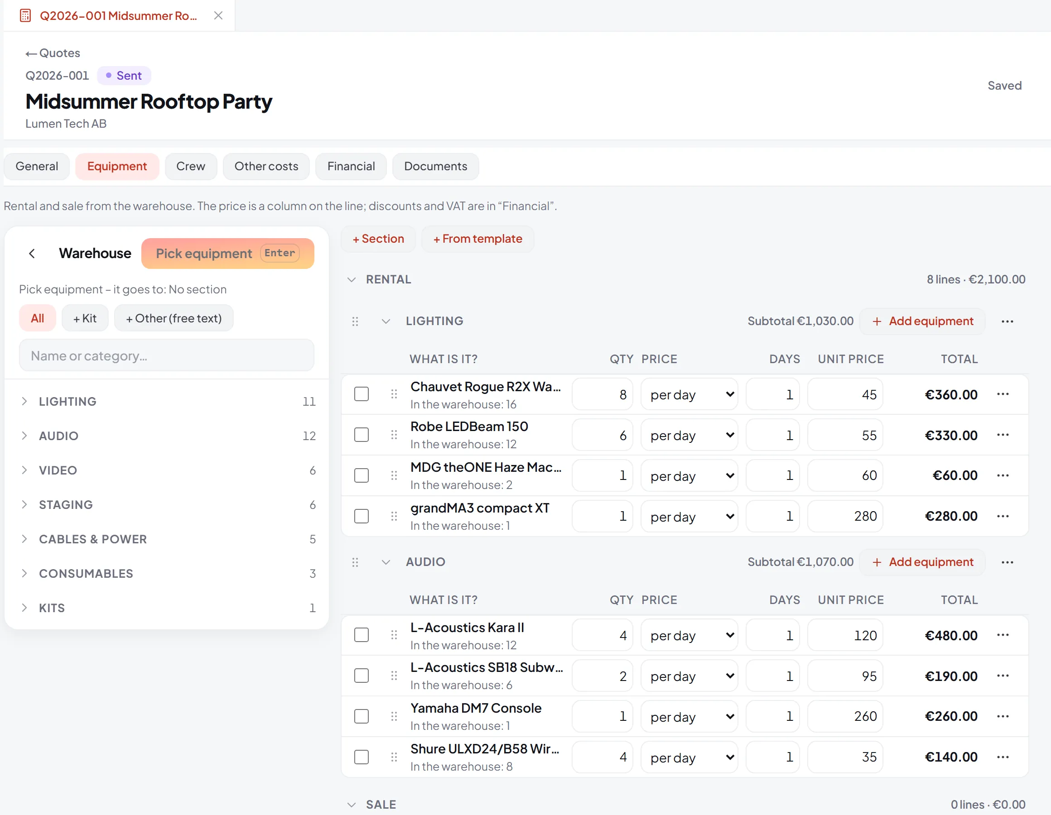Check the Shure ULXD24/B58 row
Screen dimensions: 1051x815
(x=362, y=757)
